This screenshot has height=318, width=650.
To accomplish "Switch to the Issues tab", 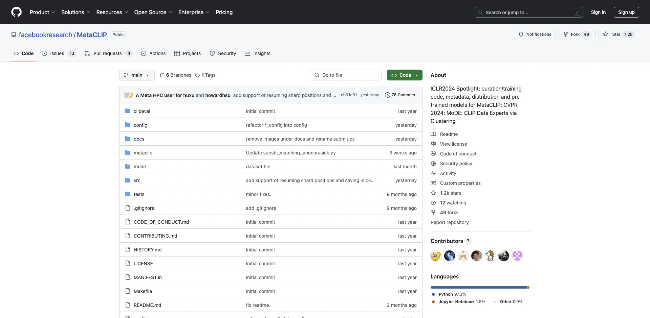I will click(x=59, y=53).
